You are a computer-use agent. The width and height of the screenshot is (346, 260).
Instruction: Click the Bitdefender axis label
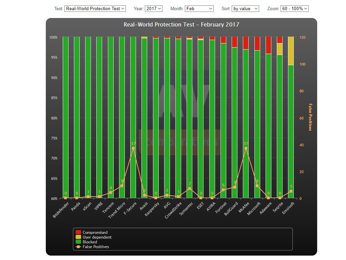pos(61,210)
